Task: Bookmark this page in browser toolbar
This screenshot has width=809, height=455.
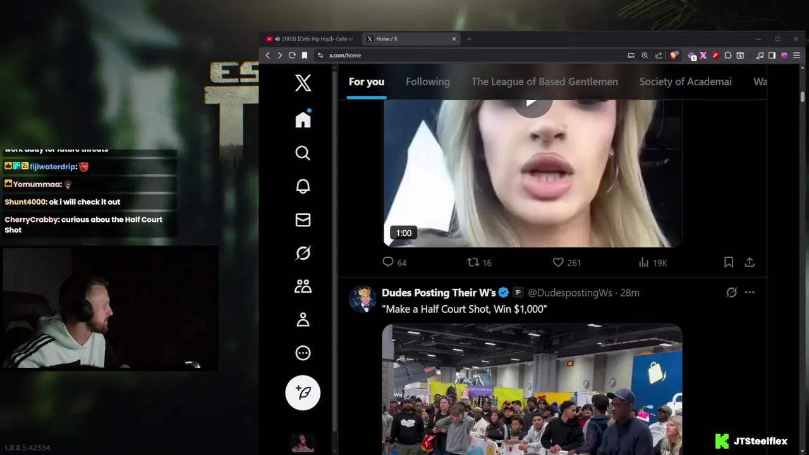Action: click(x=305, y=56)
